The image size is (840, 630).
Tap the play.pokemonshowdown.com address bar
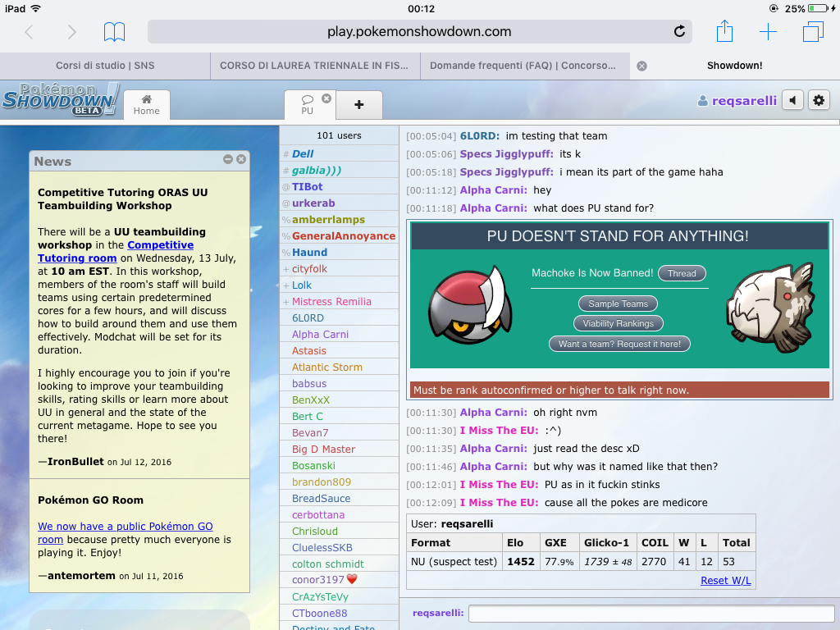click(x=419, y=32)
